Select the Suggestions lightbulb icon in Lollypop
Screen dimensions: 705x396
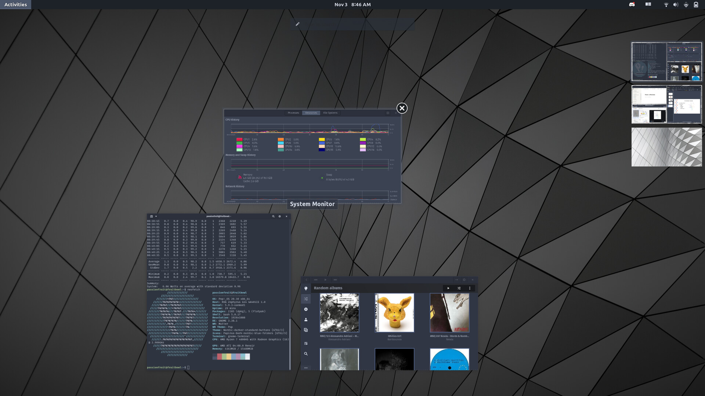tap(306, 288)
